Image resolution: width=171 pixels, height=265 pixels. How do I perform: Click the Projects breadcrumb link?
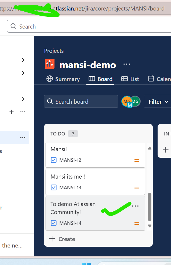54,51
